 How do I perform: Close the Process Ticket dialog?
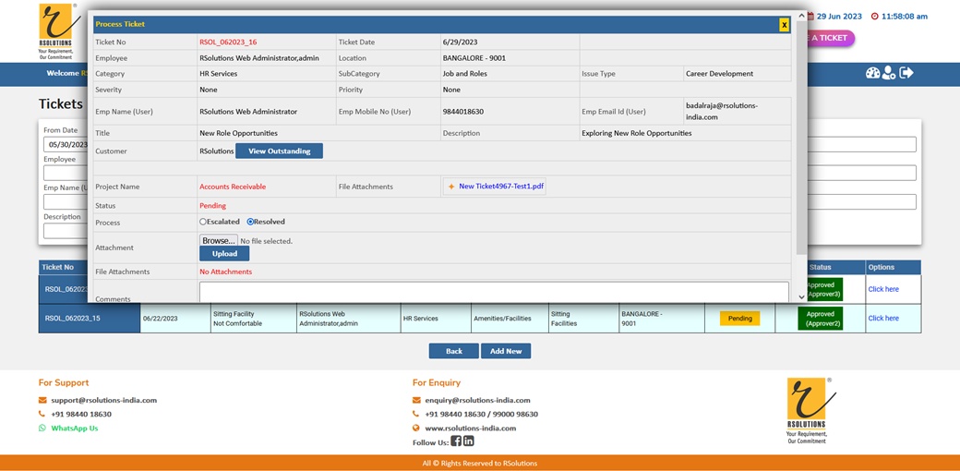click(x=784, y=25)
